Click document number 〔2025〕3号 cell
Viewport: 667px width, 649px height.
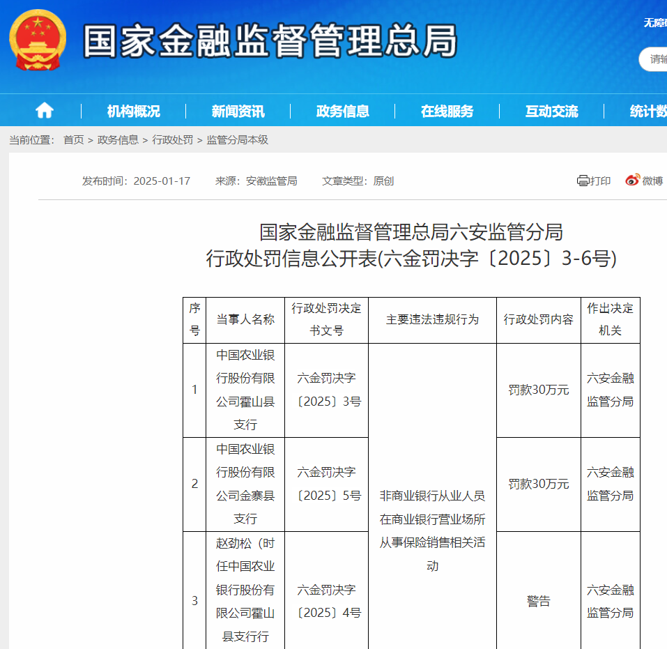[x=326, y=390]
